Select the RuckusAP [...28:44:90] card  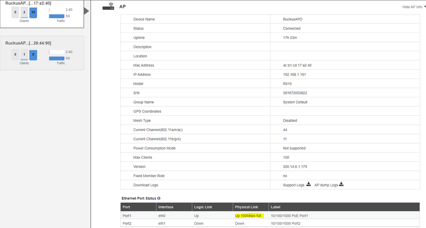click(x=42, y=53)
